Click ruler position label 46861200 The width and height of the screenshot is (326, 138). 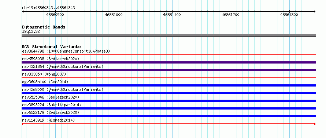pos(230,15)
